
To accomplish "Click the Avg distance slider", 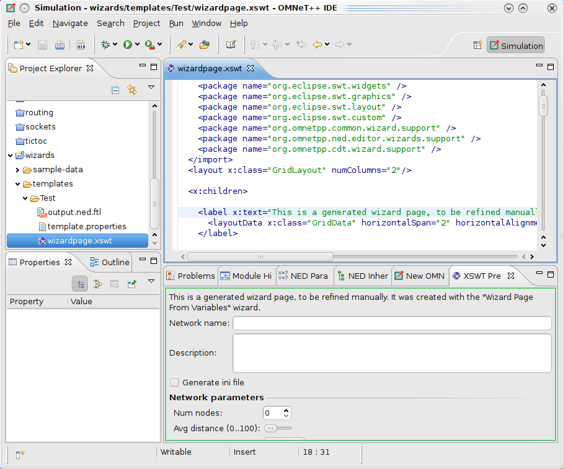I will [278, 429].
